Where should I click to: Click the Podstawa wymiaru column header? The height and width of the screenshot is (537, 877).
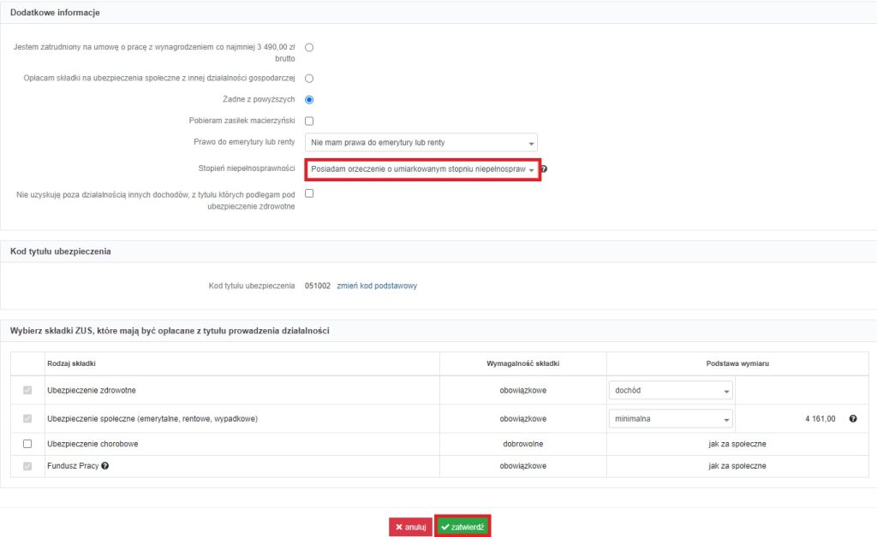tap(737, 363)
